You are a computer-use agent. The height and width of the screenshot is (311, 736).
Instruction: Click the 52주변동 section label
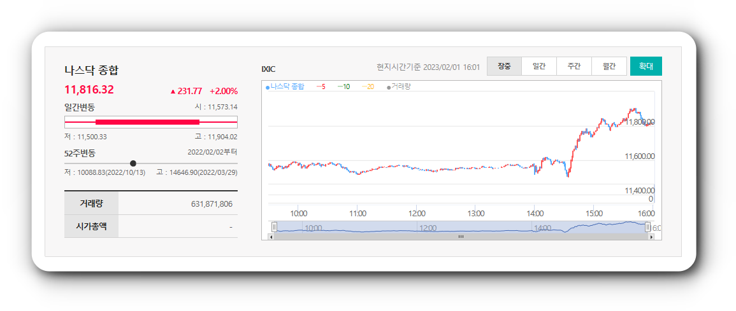click(80, 153)
